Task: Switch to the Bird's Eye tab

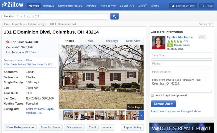Action: [112, 41]
